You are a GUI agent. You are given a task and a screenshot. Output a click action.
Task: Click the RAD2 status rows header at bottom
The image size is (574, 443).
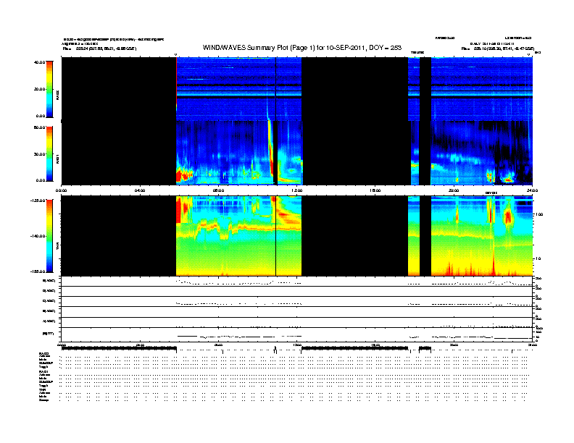coord(43,353)
